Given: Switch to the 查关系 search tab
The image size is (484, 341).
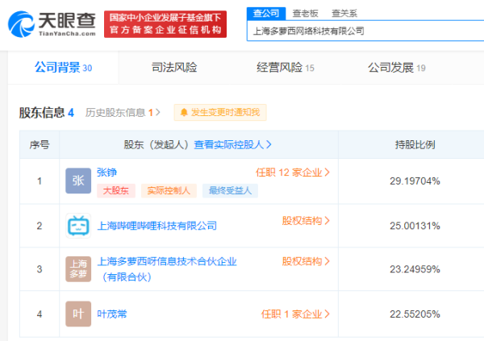Looking at the screenshot, I should tap(344, 13).
